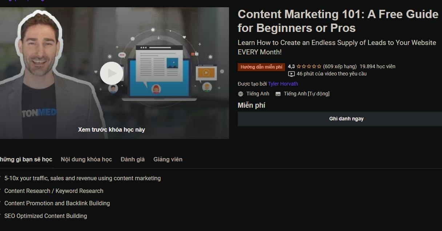Click the closed captions icon
Image resolution: width=442 pixels, height=231 pixels.
tap(278, 94)
